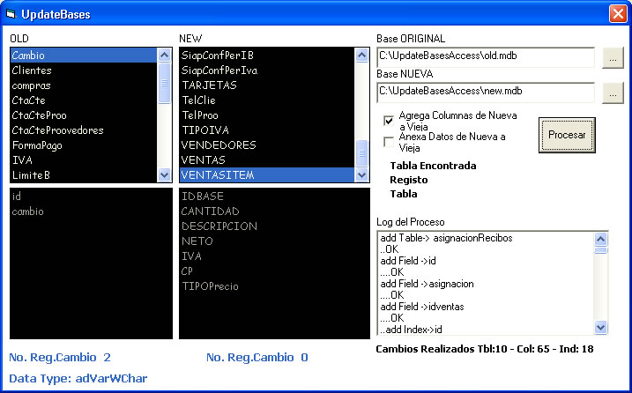Image resolution: width=632 pixels, height=393 pixels.
Task: Enable Anexa Datos de Nueva a Vieja
Action: [389, 141]
